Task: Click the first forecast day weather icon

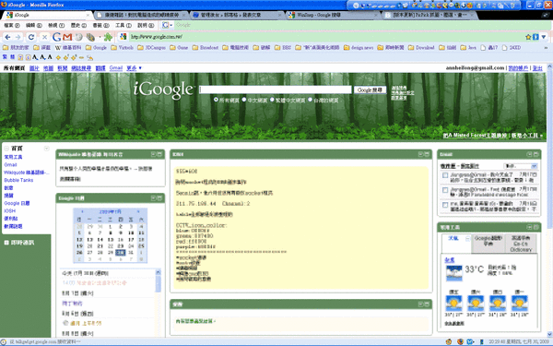Action: [453, 304]
